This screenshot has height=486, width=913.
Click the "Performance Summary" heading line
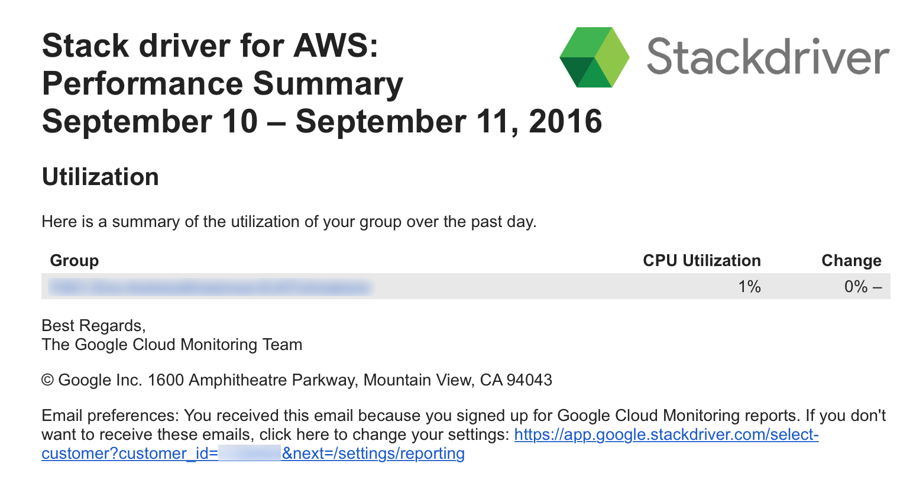tap(222, 83)
